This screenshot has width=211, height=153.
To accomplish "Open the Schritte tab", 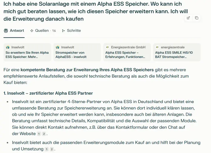I will pos(74,30).
